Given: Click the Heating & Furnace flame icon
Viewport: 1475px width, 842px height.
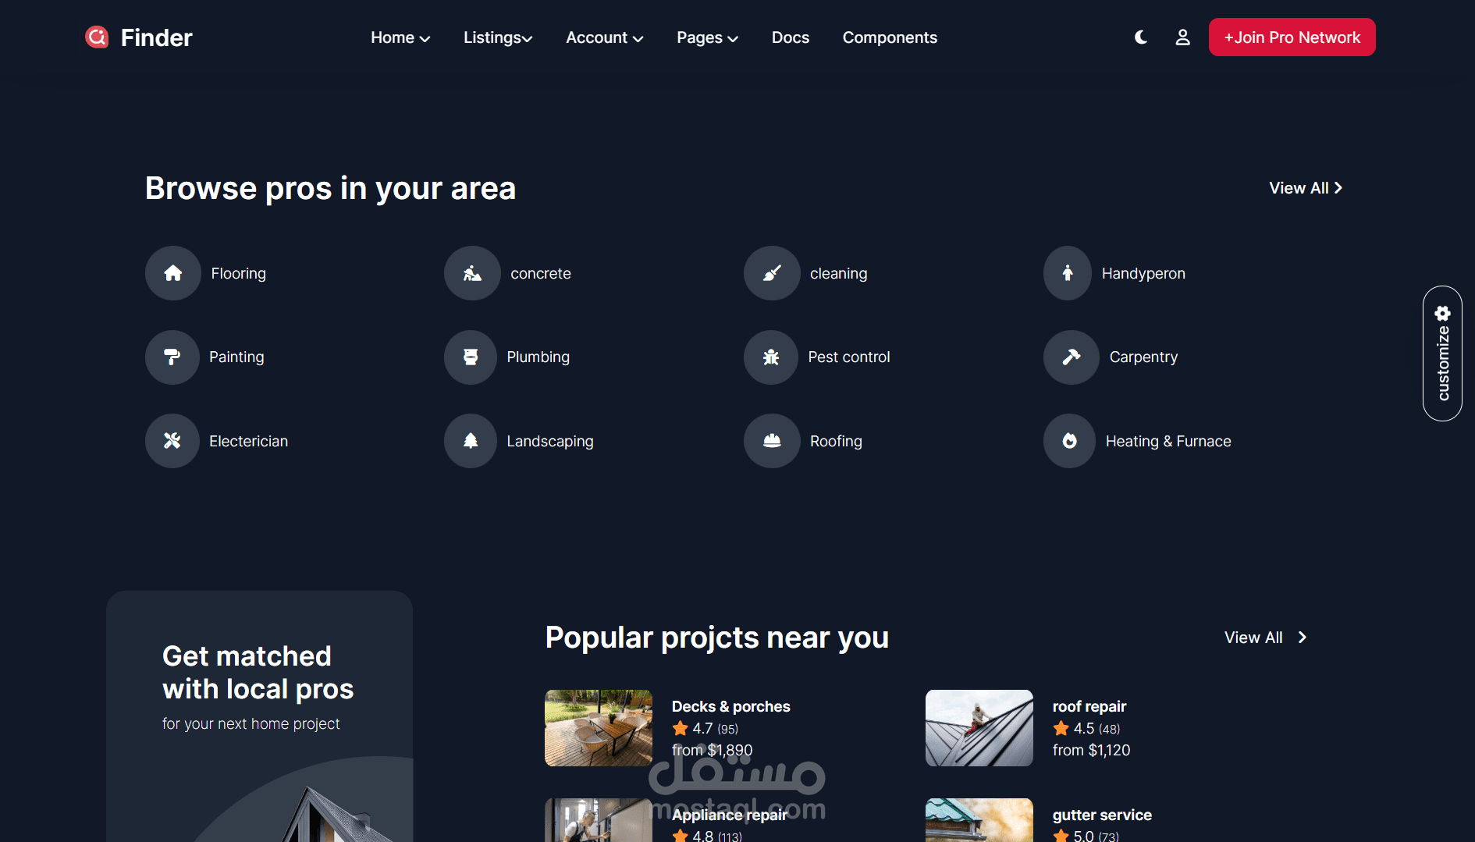Looking at the screenshot, I should point(1070,441).
